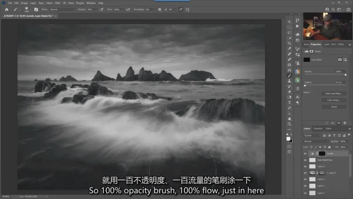Hide the Layer 1 layer

click(305, 186)
